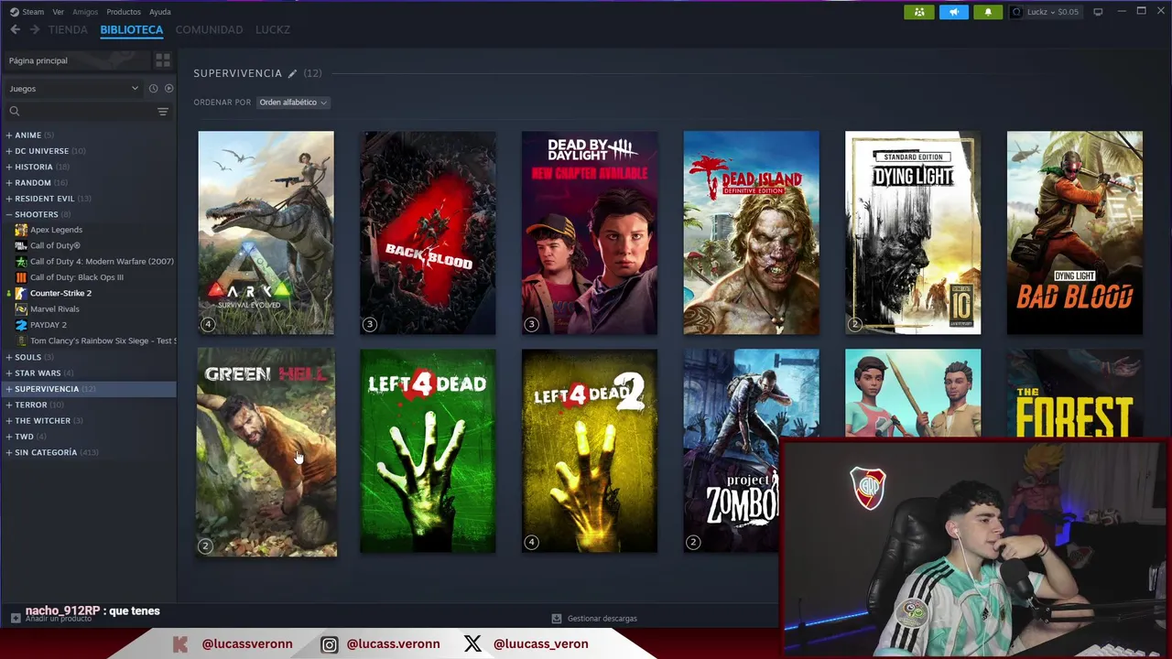Open the Left 4 Dead cover
Viewport: 1172px width, 659px height.
pyautogui.click(x=428, y=450)
